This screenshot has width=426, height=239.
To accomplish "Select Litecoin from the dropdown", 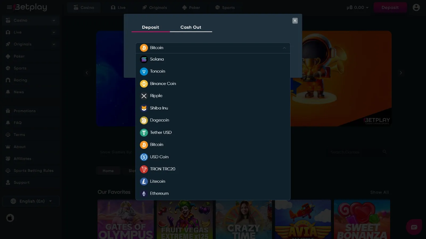I will [x=157, y=181].
